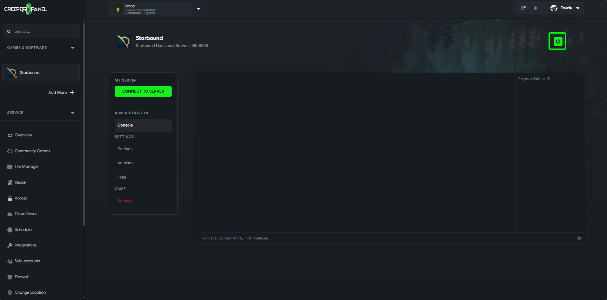Open Overview in the sidebar

coord(23,135)
